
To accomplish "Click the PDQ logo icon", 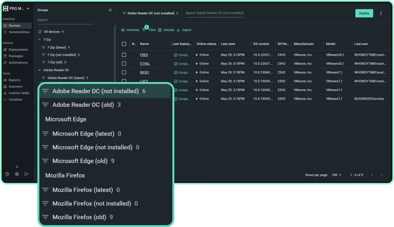I will point(5,8).
